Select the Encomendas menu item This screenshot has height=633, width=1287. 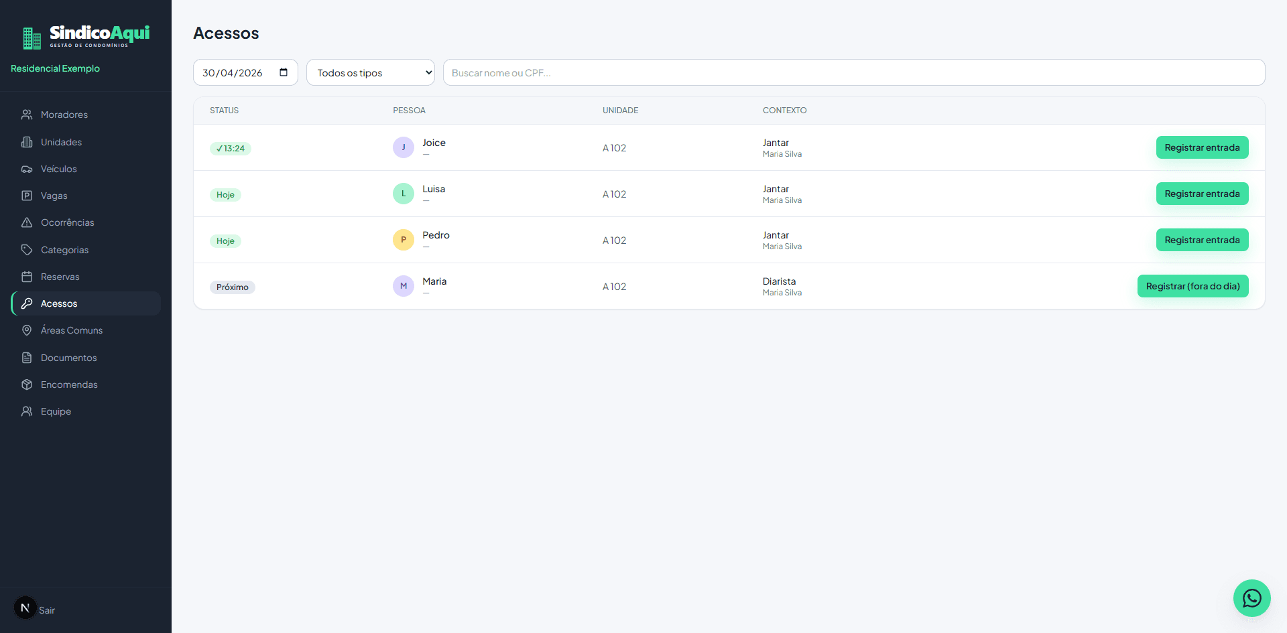[86, 384]
